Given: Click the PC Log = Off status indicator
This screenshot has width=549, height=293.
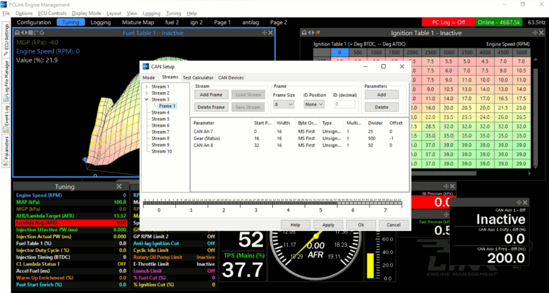Looking at the screenshot, I should 449,22.
